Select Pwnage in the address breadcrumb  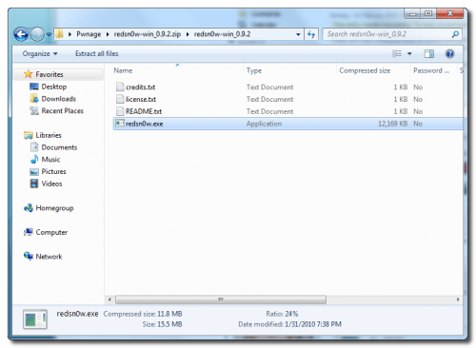point(89,34)
